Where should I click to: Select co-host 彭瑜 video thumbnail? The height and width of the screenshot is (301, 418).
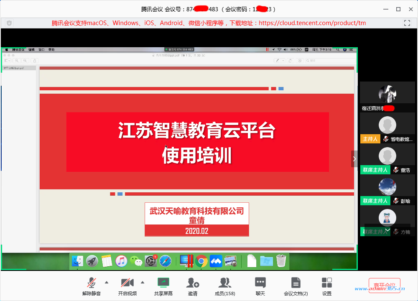click(x=387, y=190)
